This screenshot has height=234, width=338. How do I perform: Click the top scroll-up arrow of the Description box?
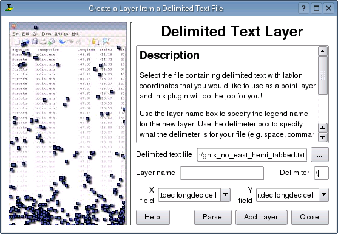tap(322, 51)
